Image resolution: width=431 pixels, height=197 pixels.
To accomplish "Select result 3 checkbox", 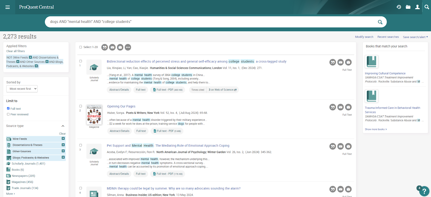I will (81, 145).
